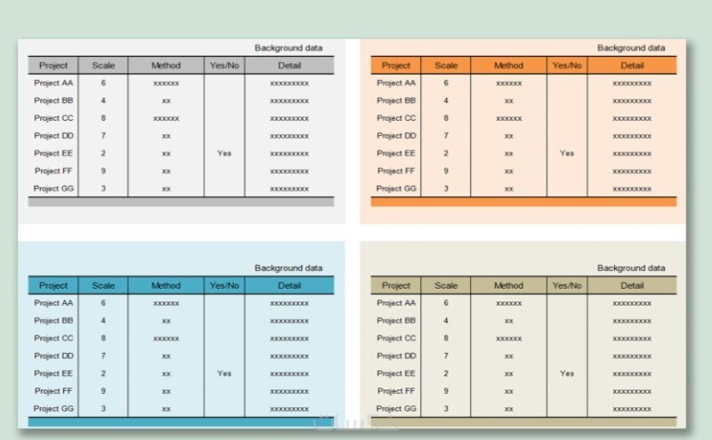Click the Method header in blue table
The height and width of the screenshot is (440, 712).
(166, 285)
